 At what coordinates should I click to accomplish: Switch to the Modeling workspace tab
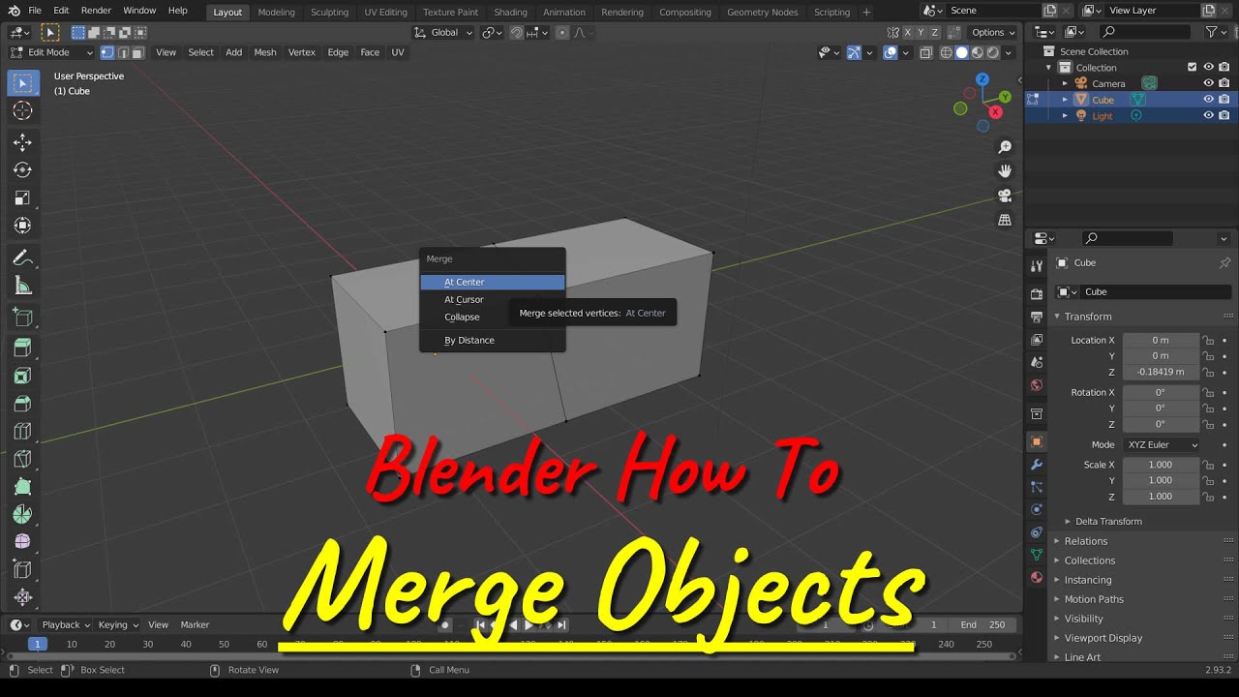276,13
